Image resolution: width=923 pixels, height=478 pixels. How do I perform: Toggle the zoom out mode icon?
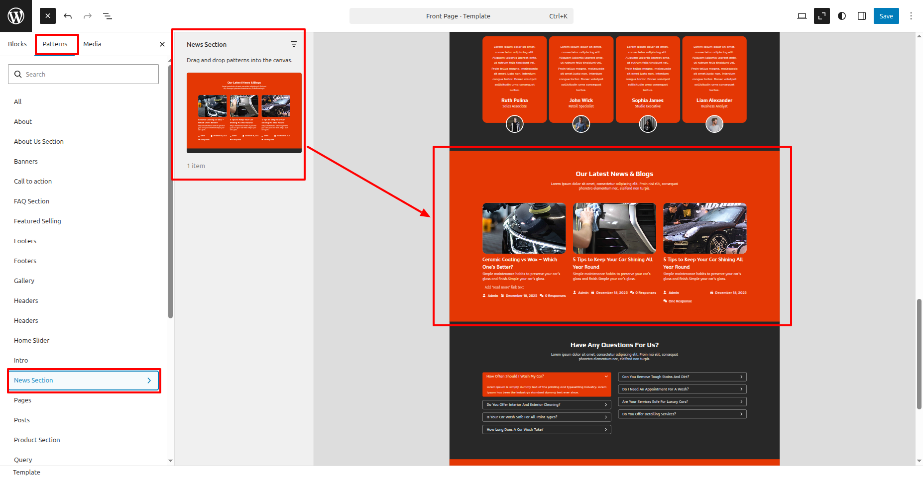coord(821,16)
